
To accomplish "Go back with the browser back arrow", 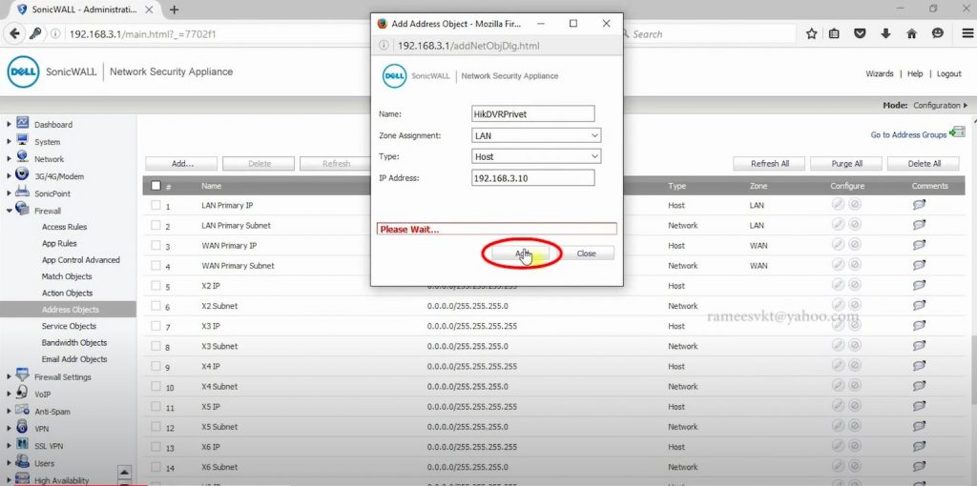I will click(x=15, y=34).
